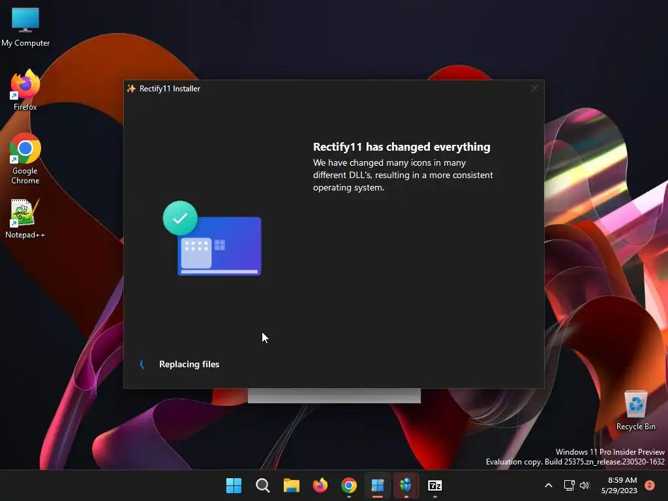668x501 pixels.
Task: Click the Rectify11 Installer taskbar icon
Action: click(378, 485)
